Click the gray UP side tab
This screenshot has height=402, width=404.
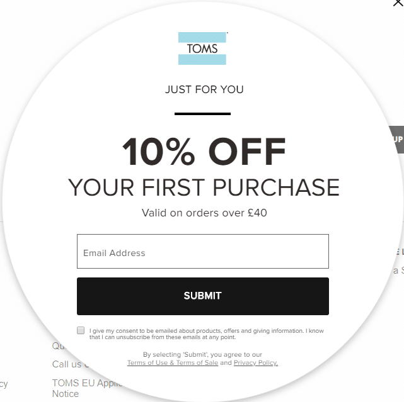pyautogui.click(x=397, y=140)
